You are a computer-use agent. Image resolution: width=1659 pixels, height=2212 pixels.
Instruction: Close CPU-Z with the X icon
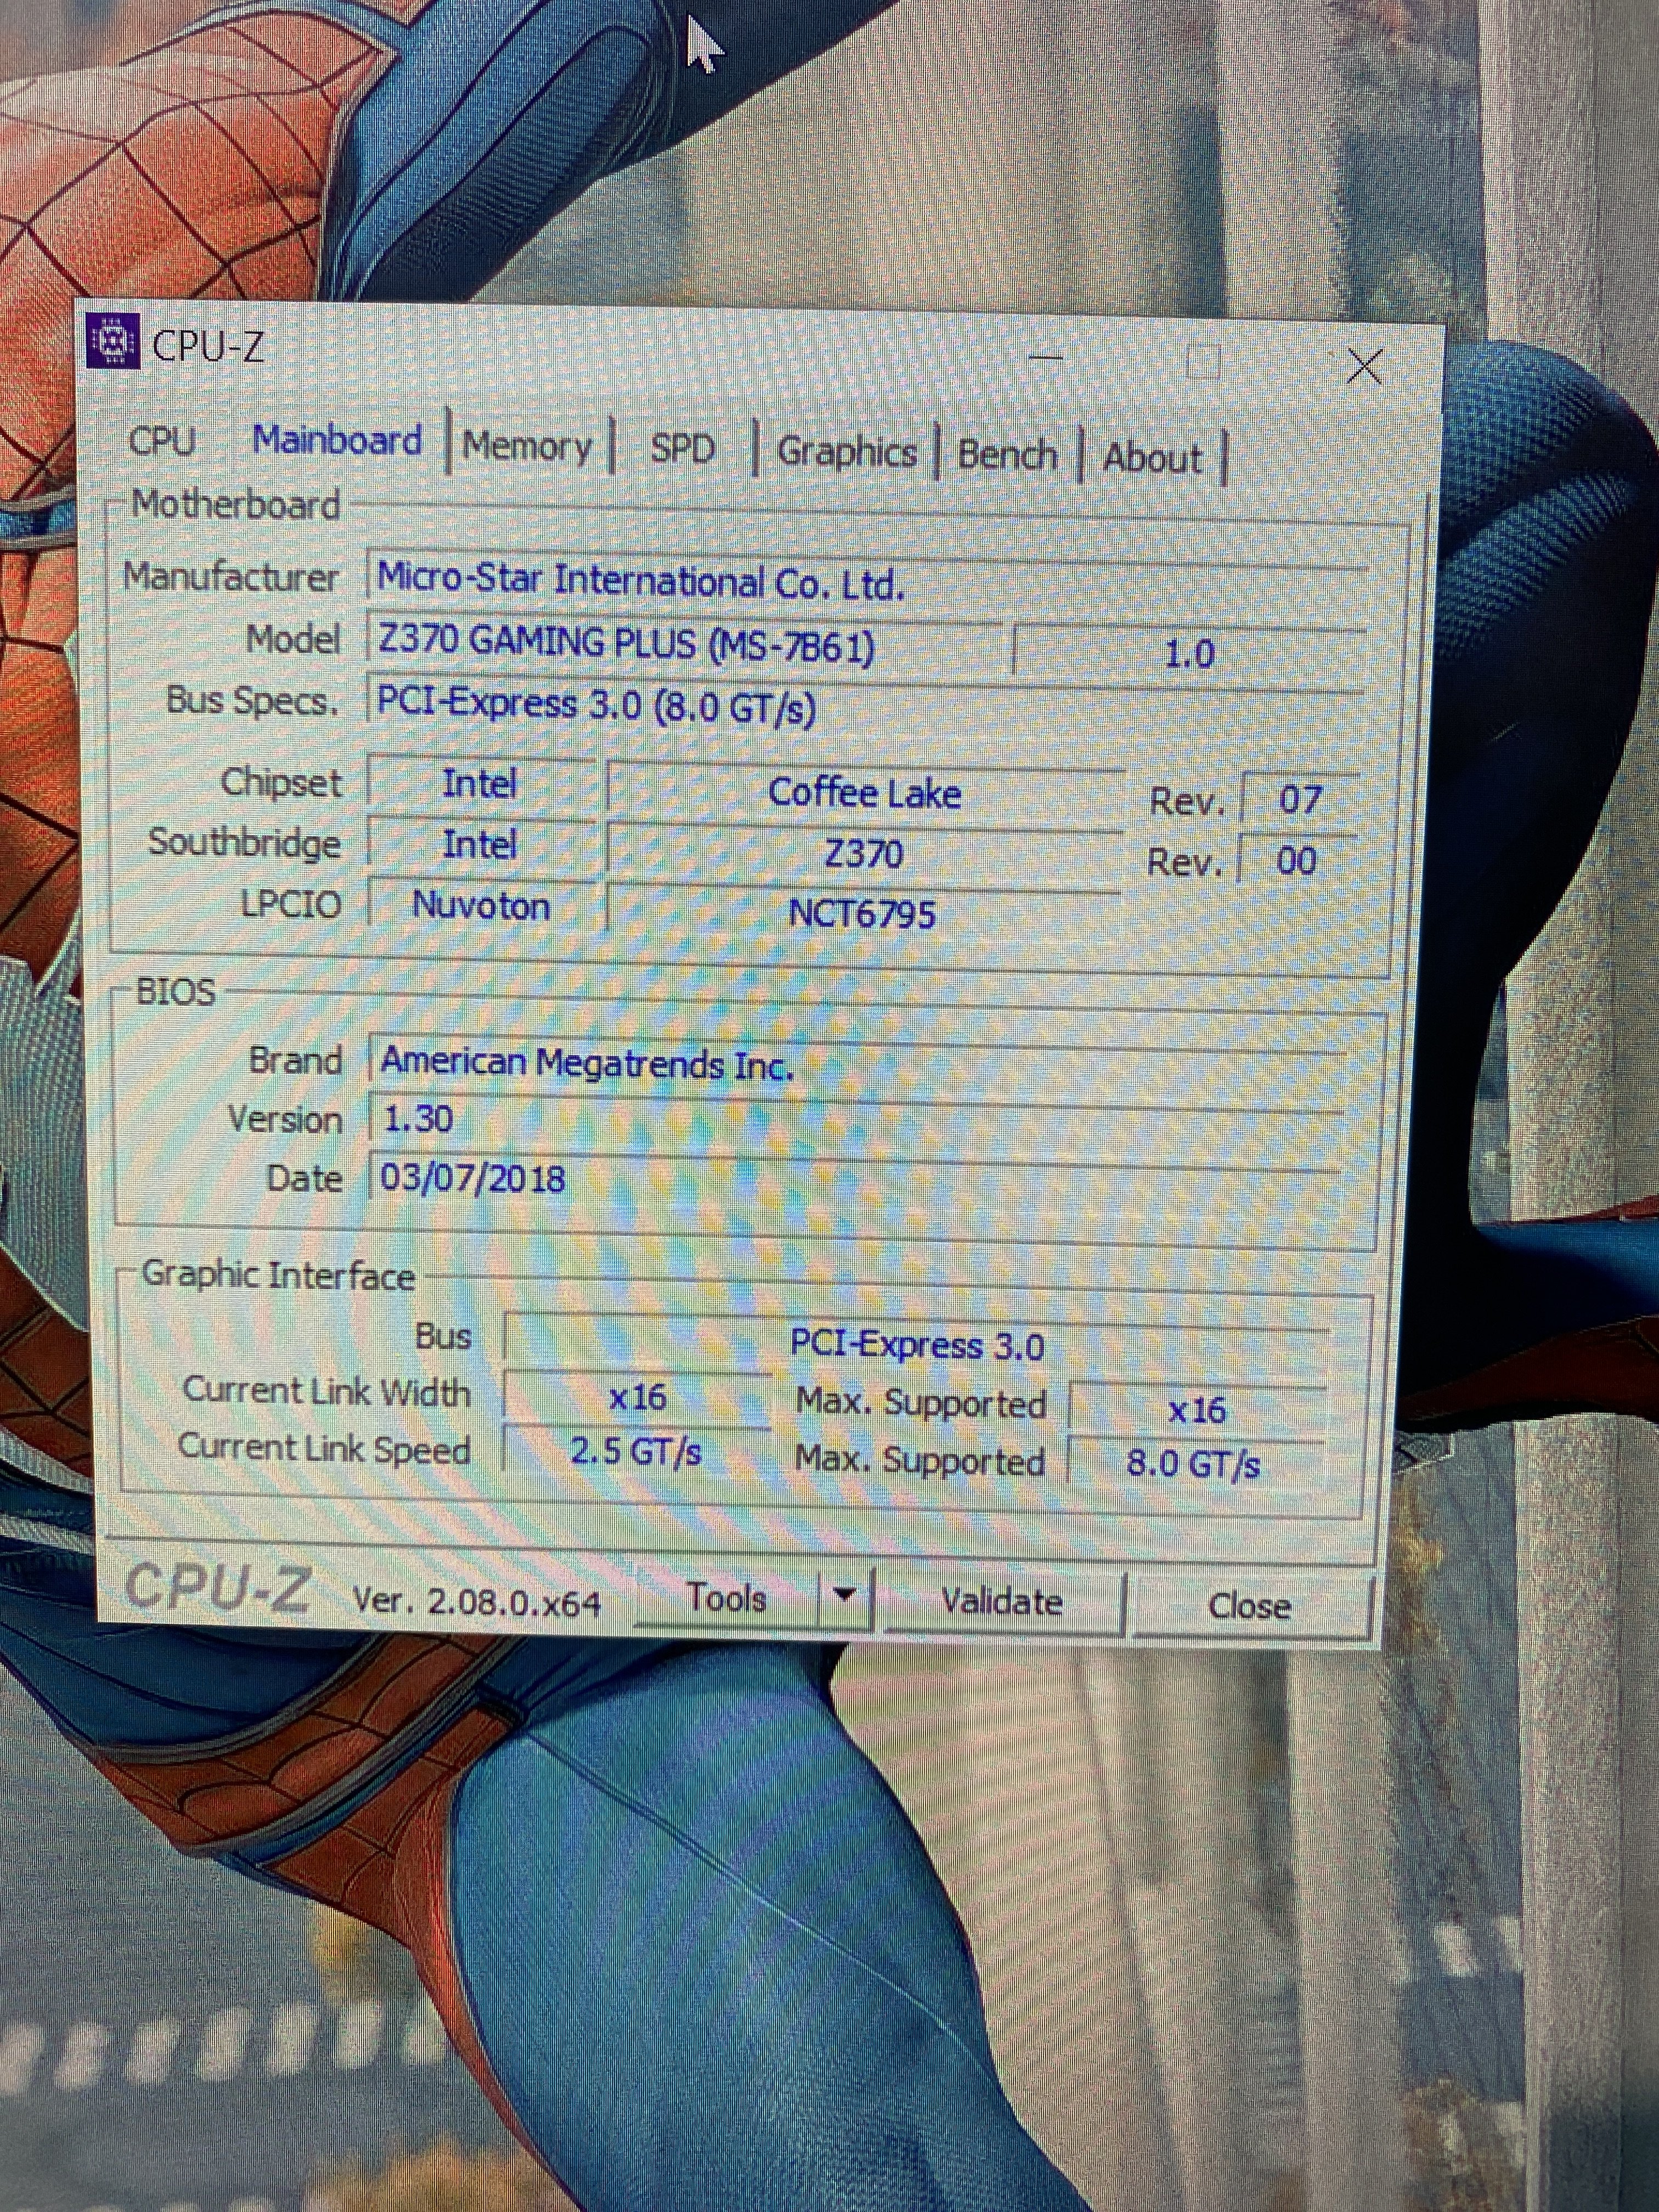(x=1364, y=367)
